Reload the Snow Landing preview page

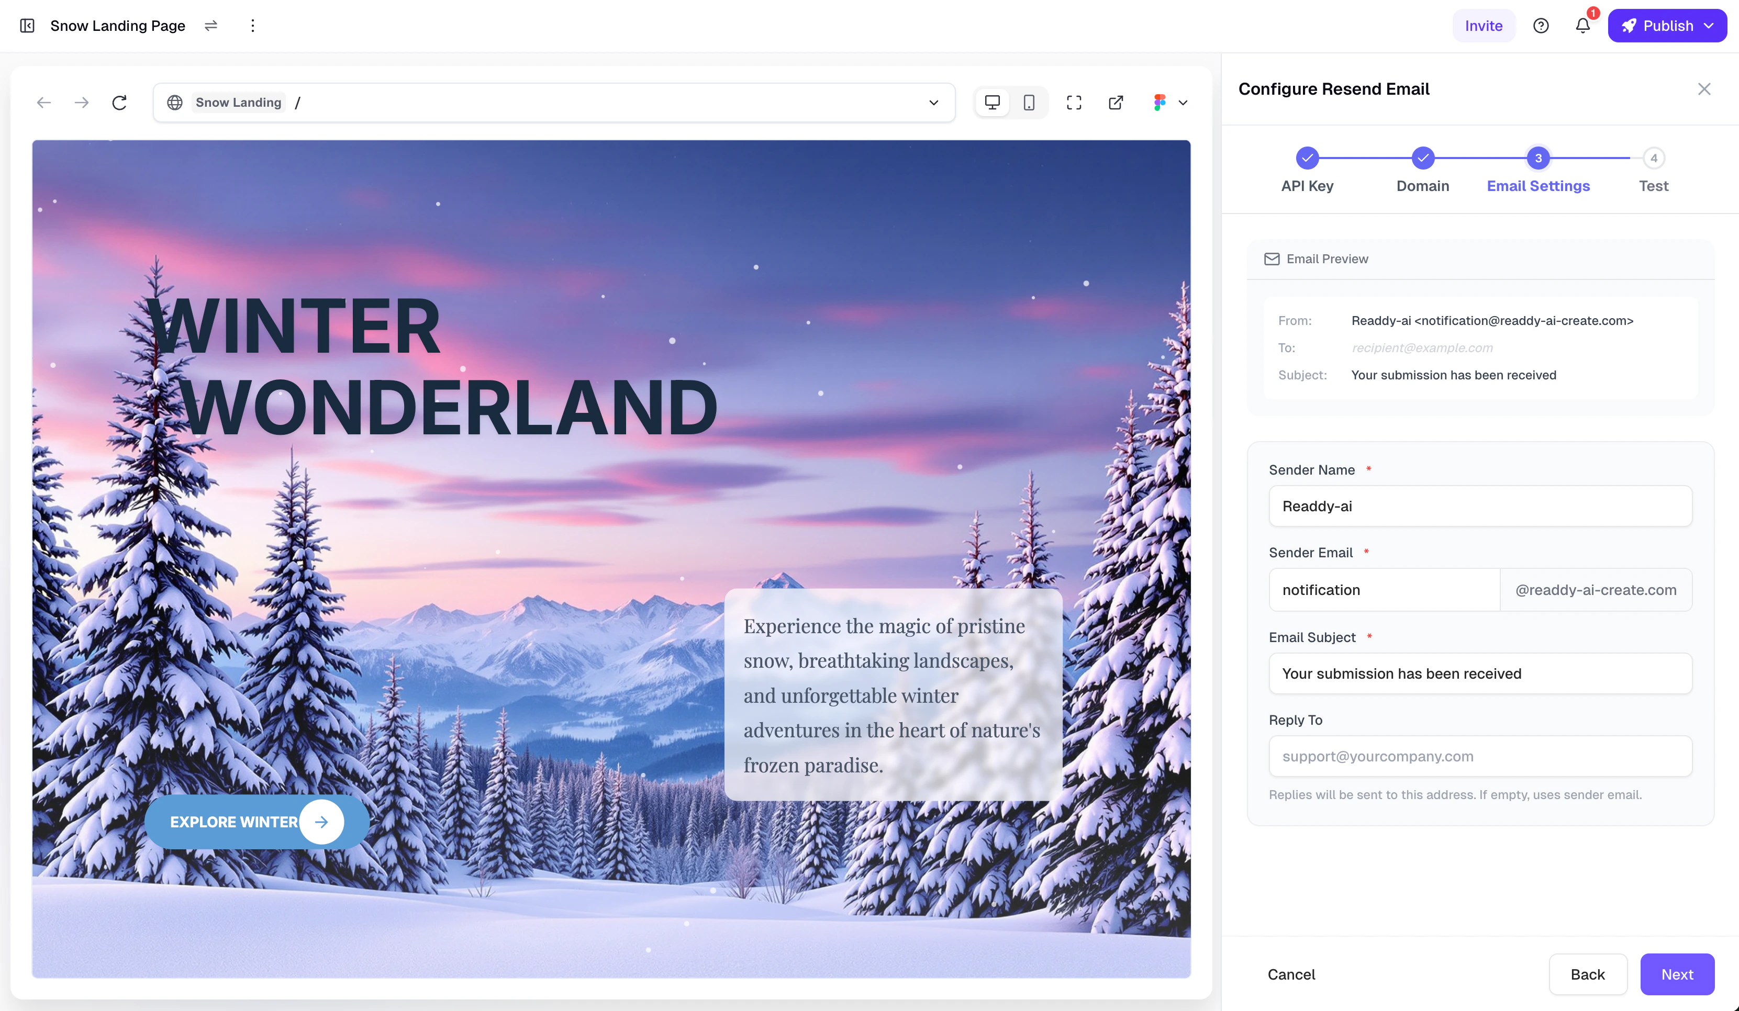(119, 102)
